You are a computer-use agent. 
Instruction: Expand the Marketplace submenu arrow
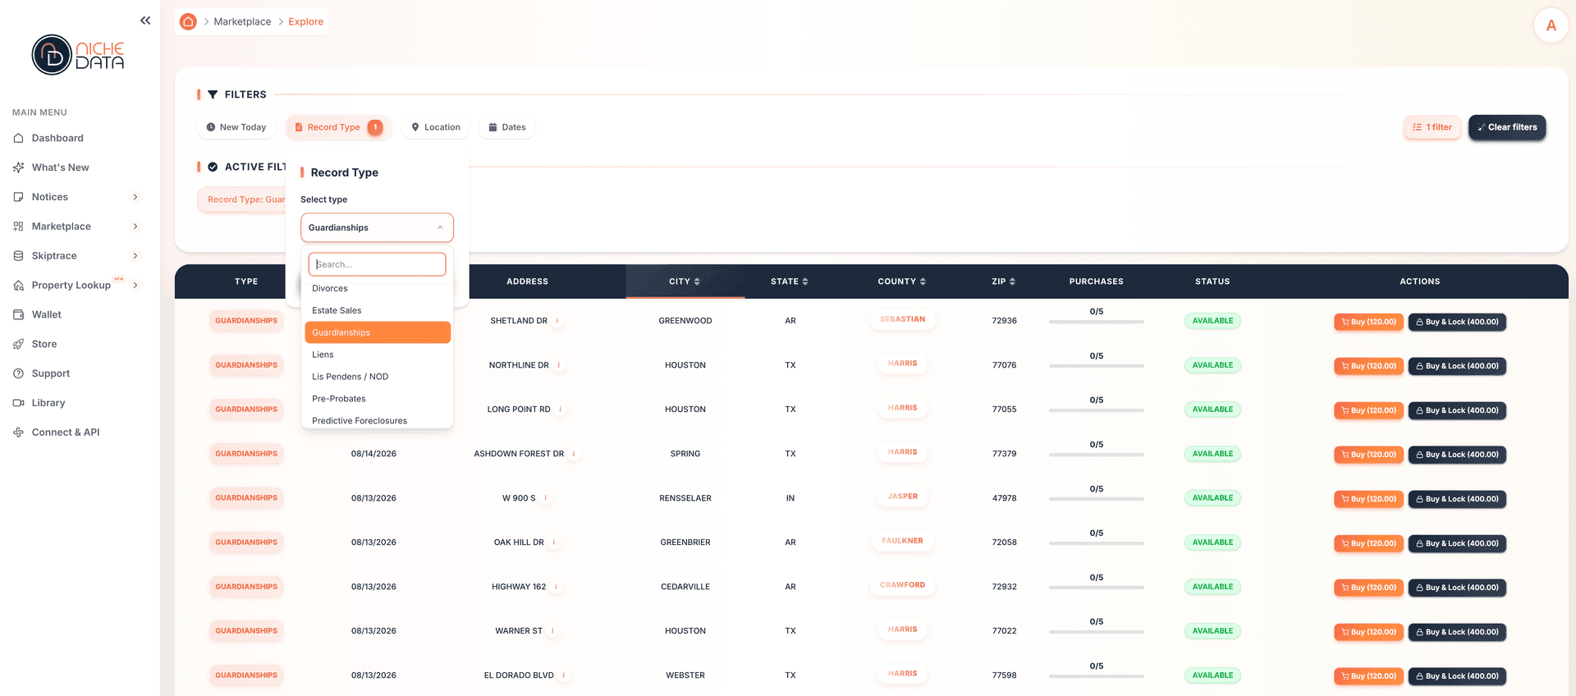[x=135, y=227]
